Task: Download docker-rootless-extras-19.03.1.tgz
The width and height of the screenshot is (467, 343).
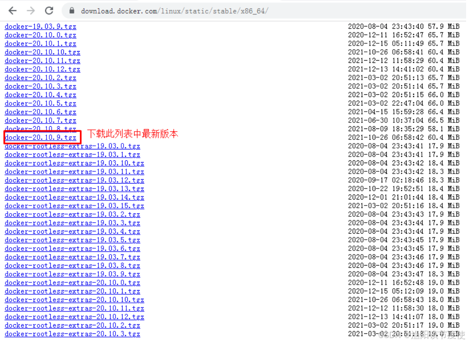Action: point(73,155)
